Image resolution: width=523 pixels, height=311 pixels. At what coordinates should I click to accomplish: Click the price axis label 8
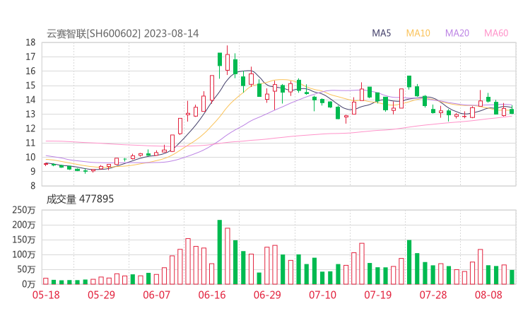click(33, 186)
